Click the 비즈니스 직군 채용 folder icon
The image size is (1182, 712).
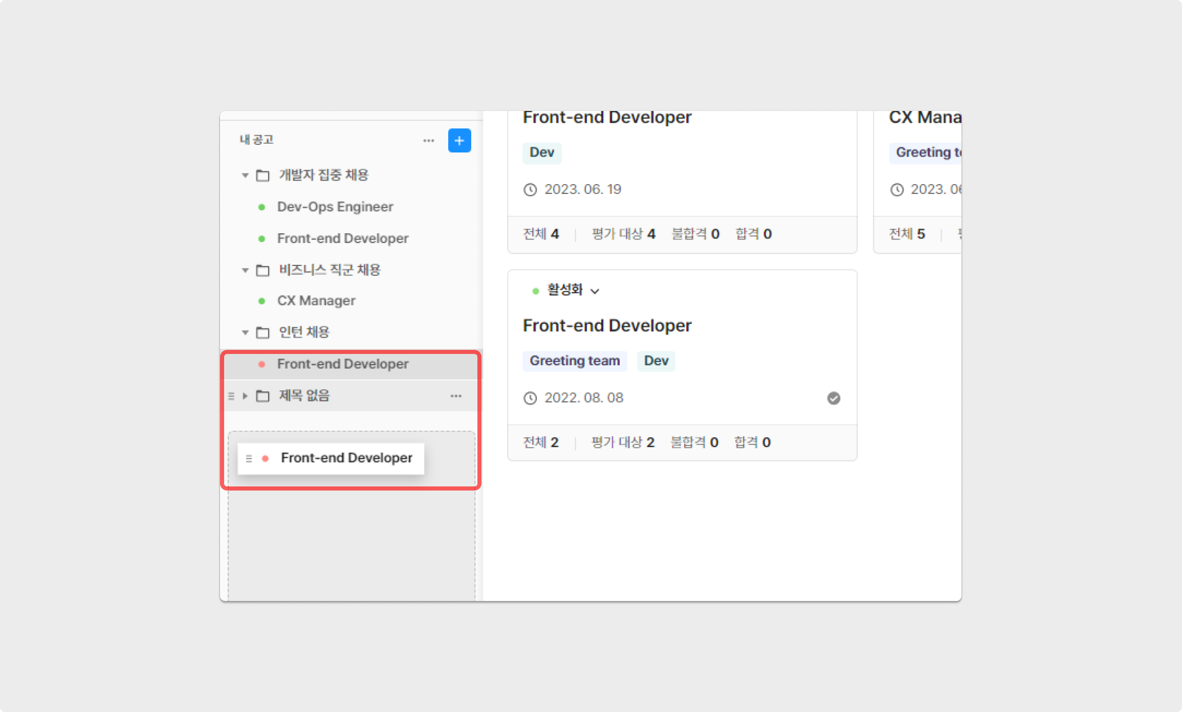[x=262, y=270]
